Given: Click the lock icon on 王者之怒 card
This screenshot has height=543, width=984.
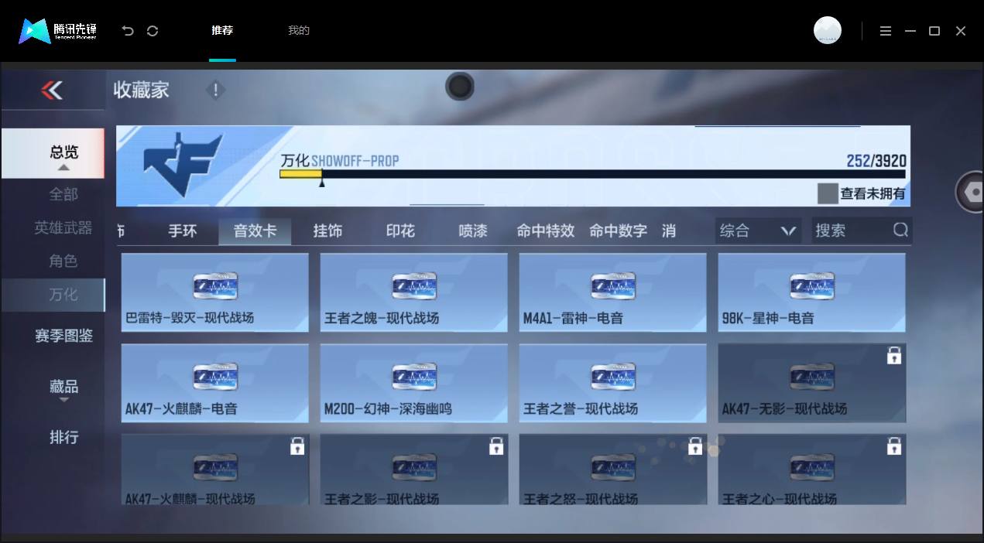Looking at the screenshot, I should [x=695, y=446].
